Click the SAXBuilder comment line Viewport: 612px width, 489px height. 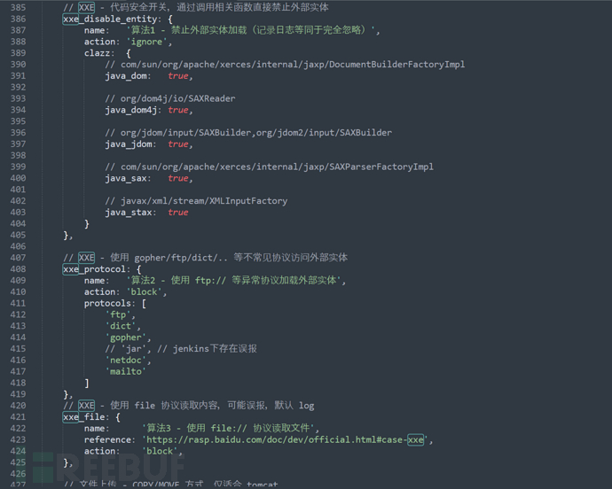point(248,133)
